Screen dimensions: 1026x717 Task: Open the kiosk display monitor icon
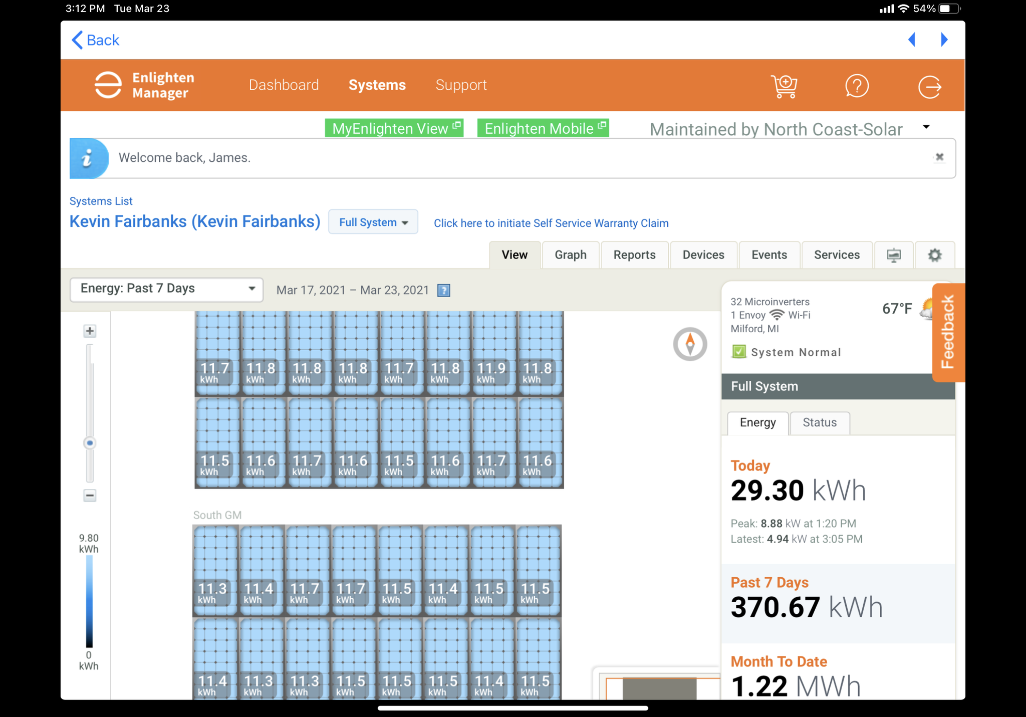[894, 255]
